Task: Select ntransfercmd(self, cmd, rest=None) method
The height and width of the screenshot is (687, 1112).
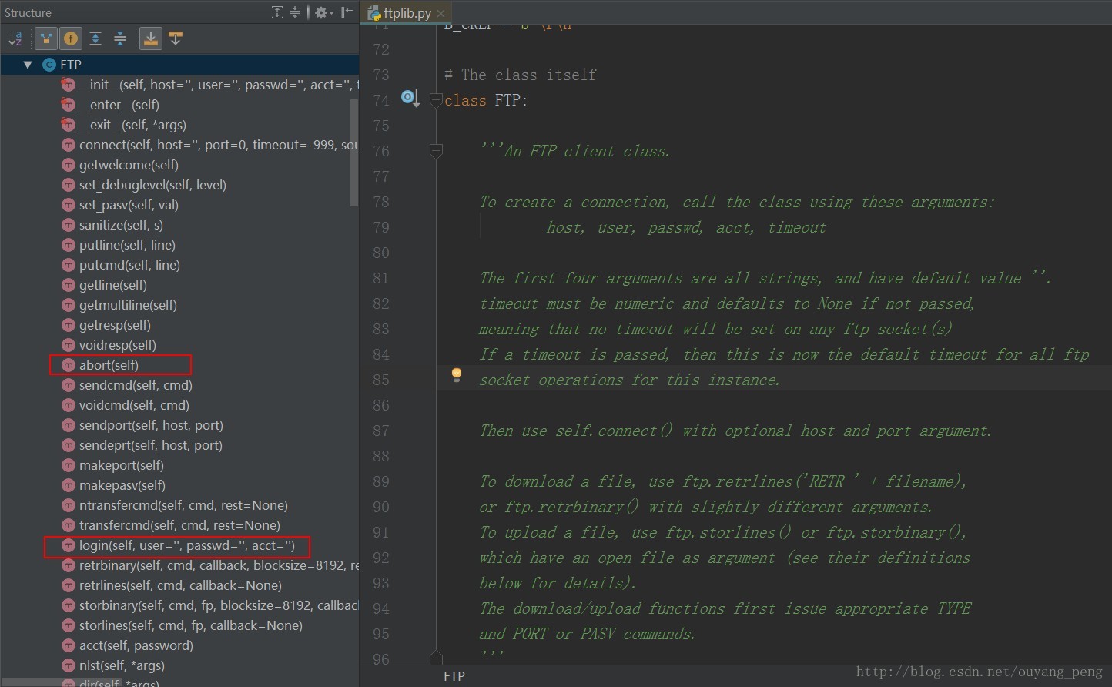Action: tap(183, 505)
